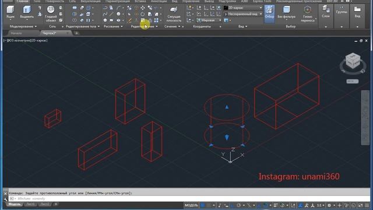Click the workspace switching gear icon

[329, 205]
